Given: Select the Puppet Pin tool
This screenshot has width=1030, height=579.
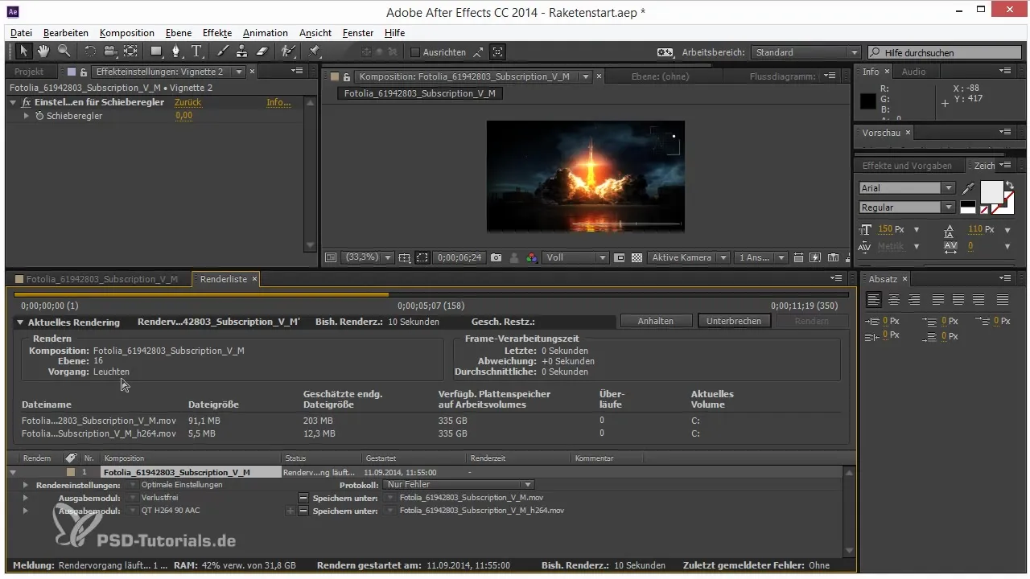Looking at the screenshot, I should pos(314,51).
